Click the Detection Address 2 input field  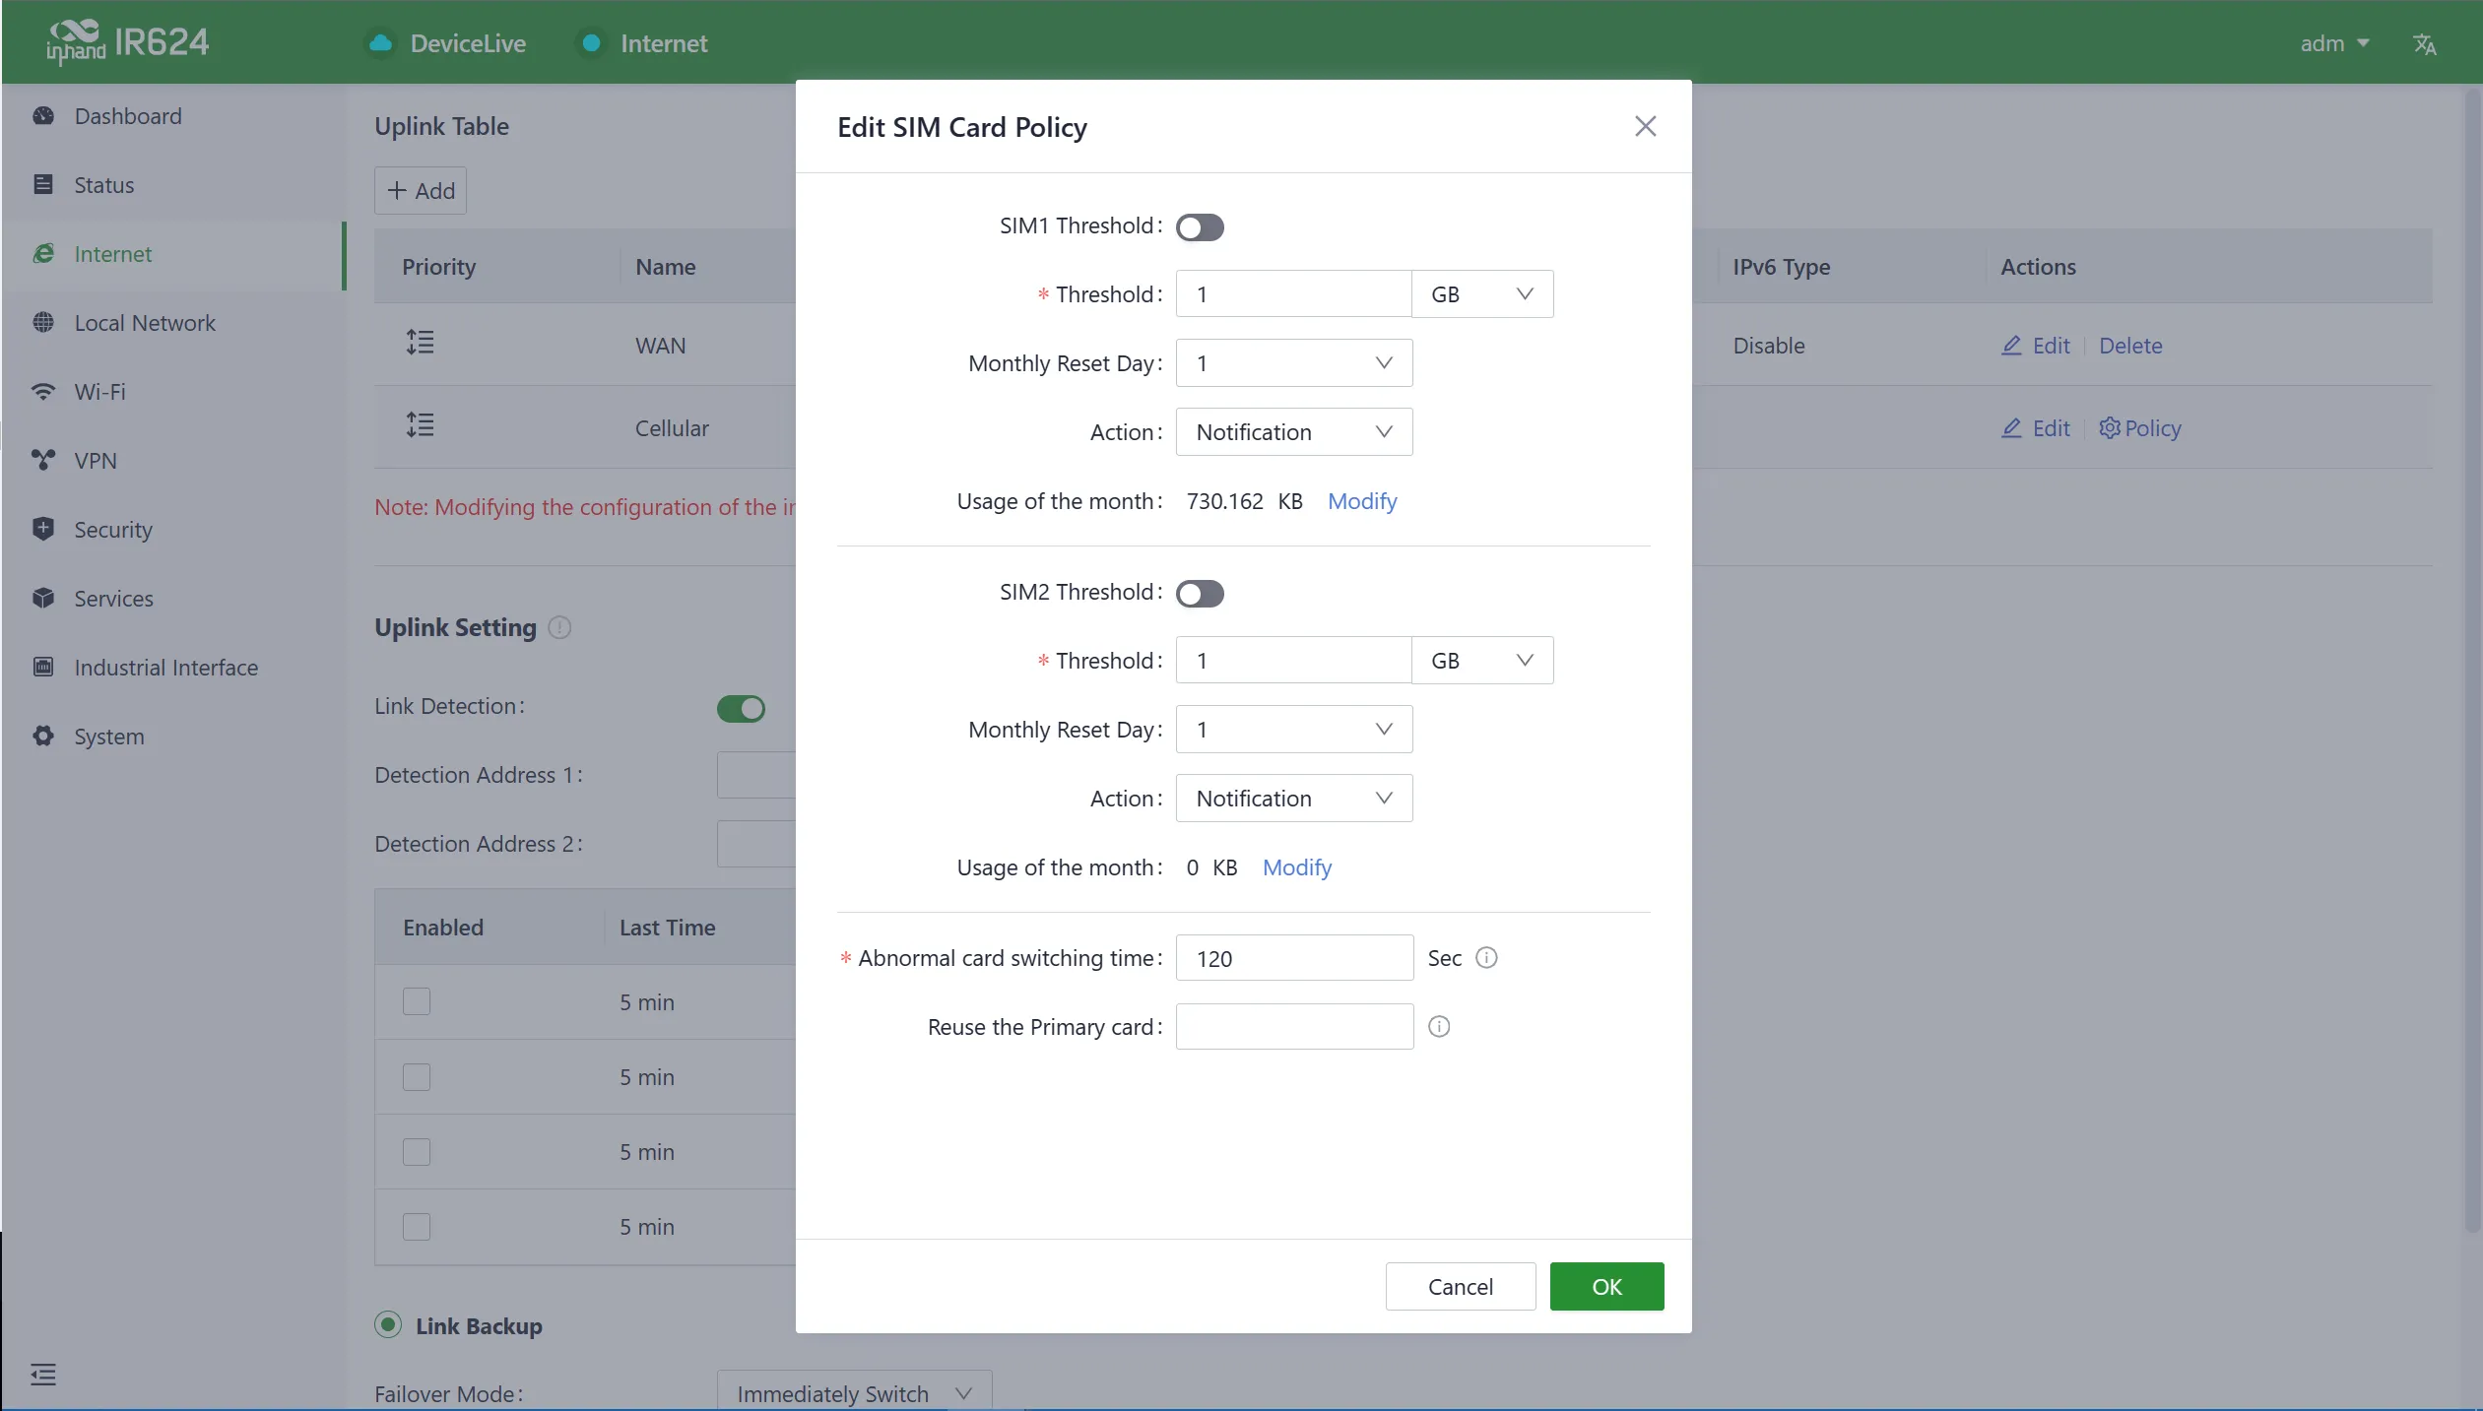(x=756, y=844)
